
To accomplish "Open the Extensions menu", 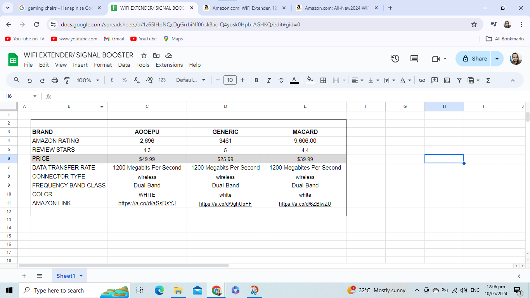I will pyautogui.click(x=169, y=65).
